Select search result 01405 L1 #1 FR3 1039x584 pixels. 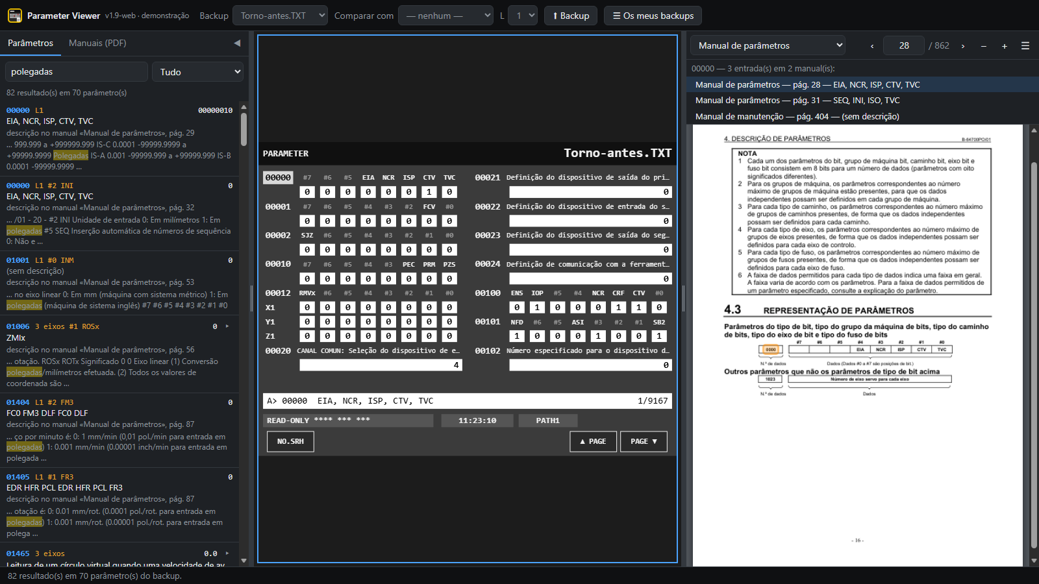tap(119, 505)
